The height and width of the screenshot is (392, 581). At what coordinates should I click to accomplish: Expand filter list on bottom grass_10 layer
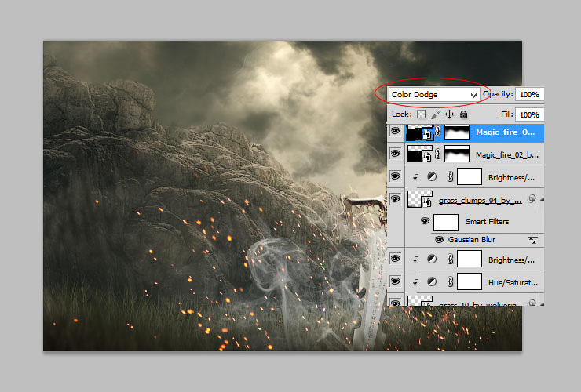click(x=542, y=303)
